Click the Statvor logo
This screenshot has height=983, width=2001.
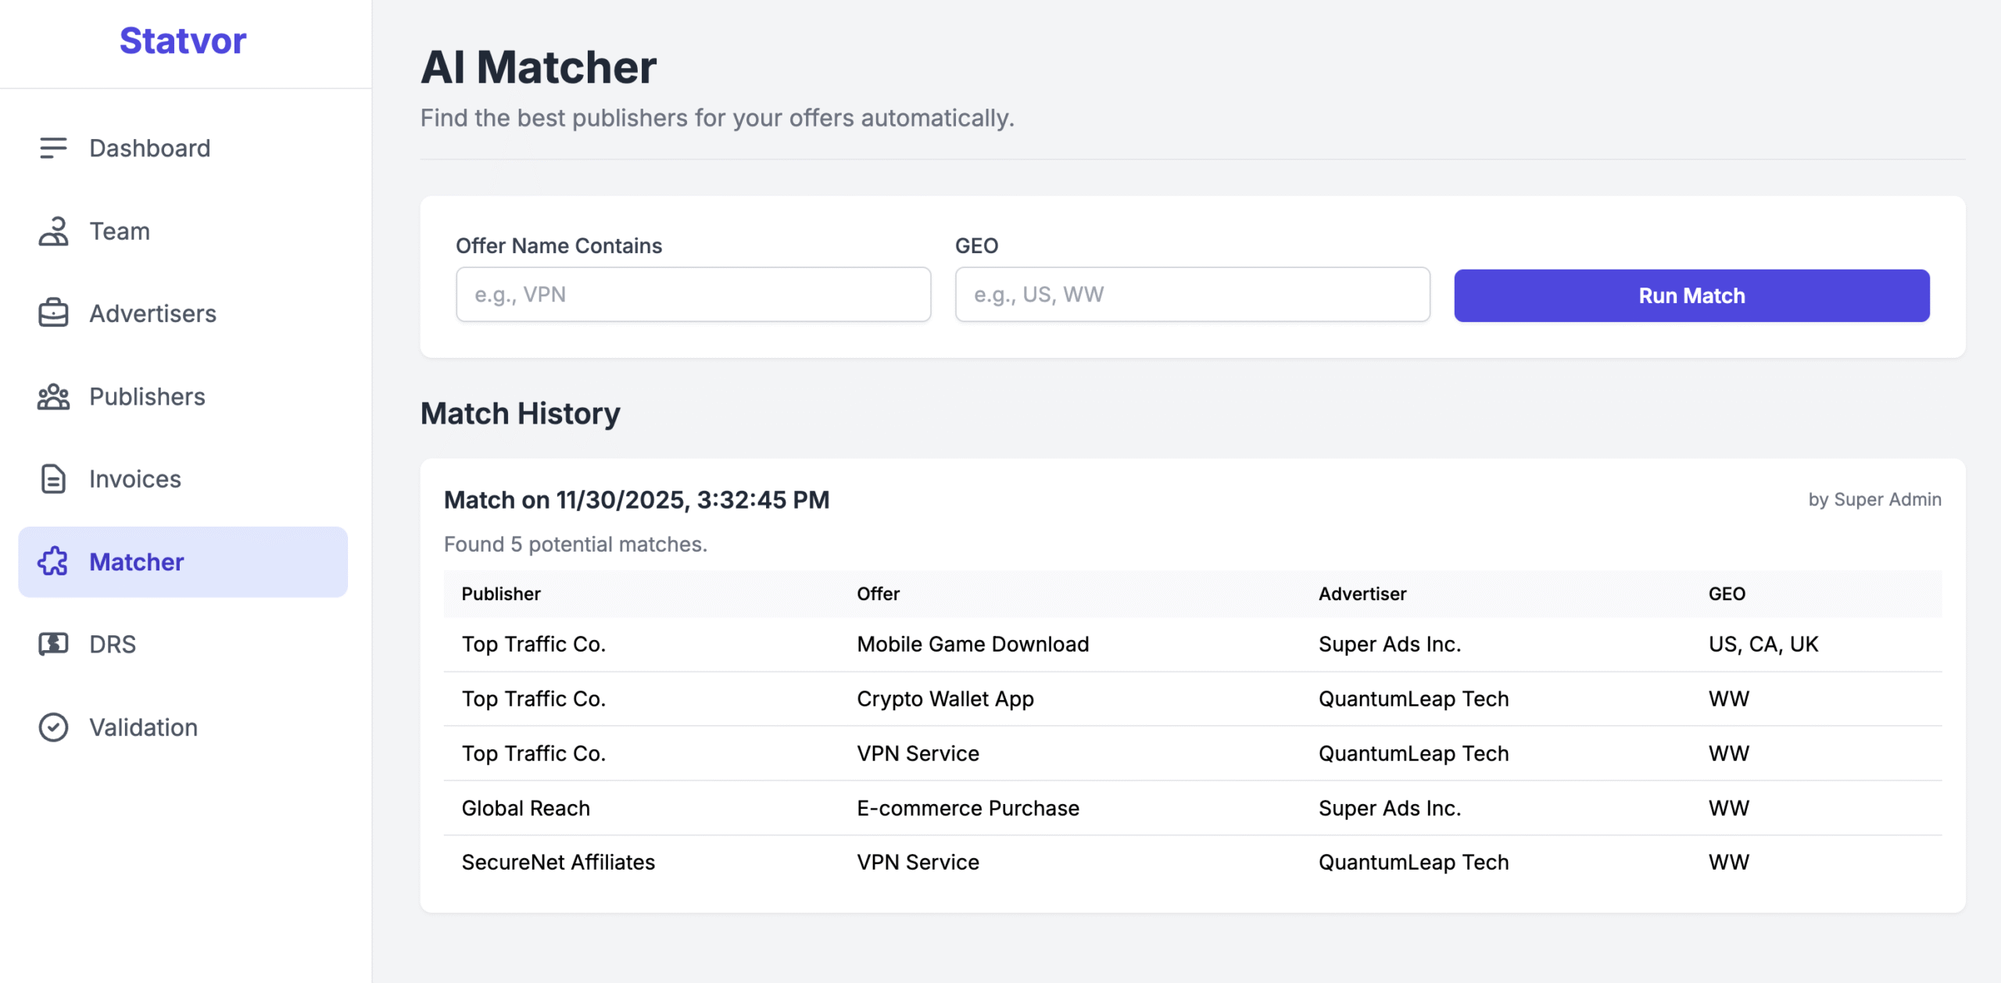coord(182,41)
